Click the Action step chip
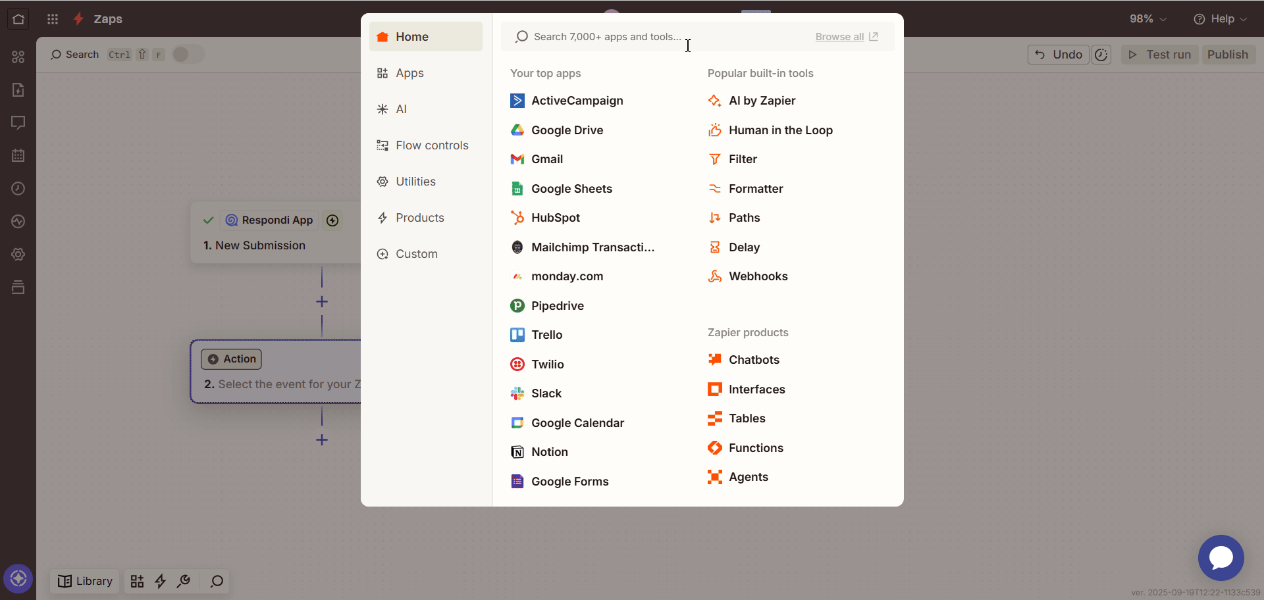This screenshot has width=1264, height=600. 232,359
